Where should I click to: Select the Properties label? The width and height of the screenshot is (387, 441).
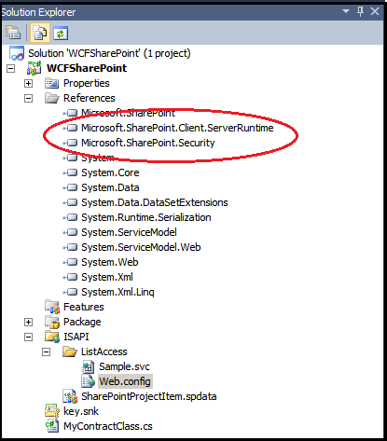tap(87, 83)
